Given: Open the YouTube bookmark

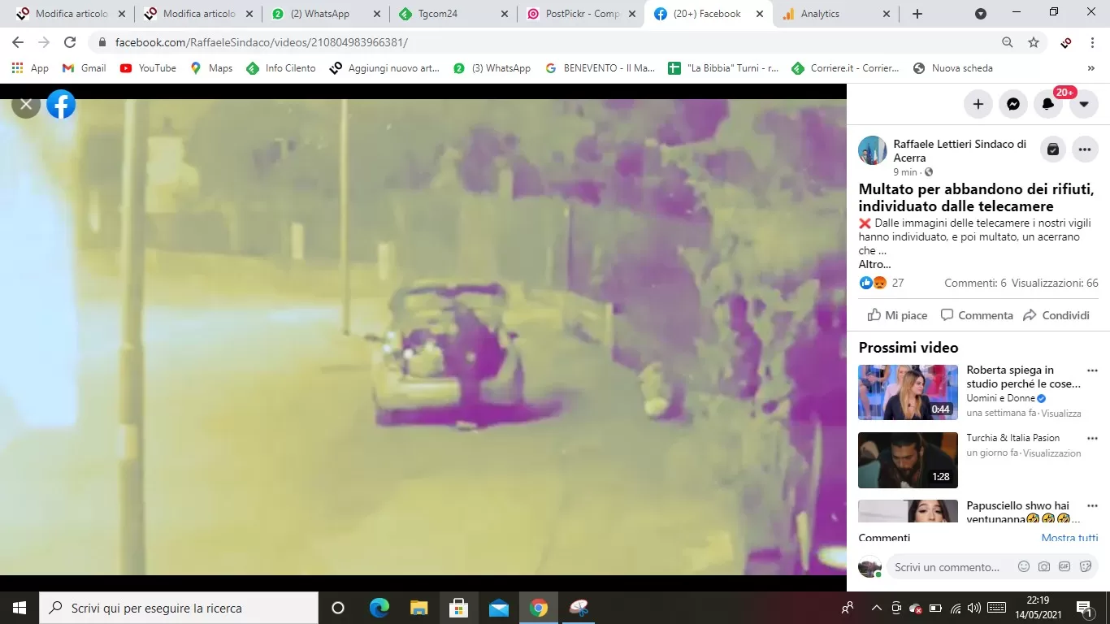Looking at the screenshot, I should click(148, 68).
